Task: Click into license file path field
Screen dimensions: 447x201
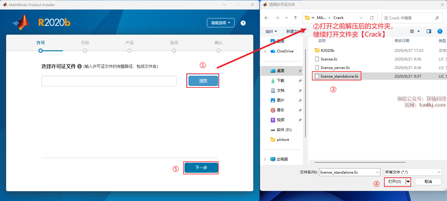Action: (109, 81)
